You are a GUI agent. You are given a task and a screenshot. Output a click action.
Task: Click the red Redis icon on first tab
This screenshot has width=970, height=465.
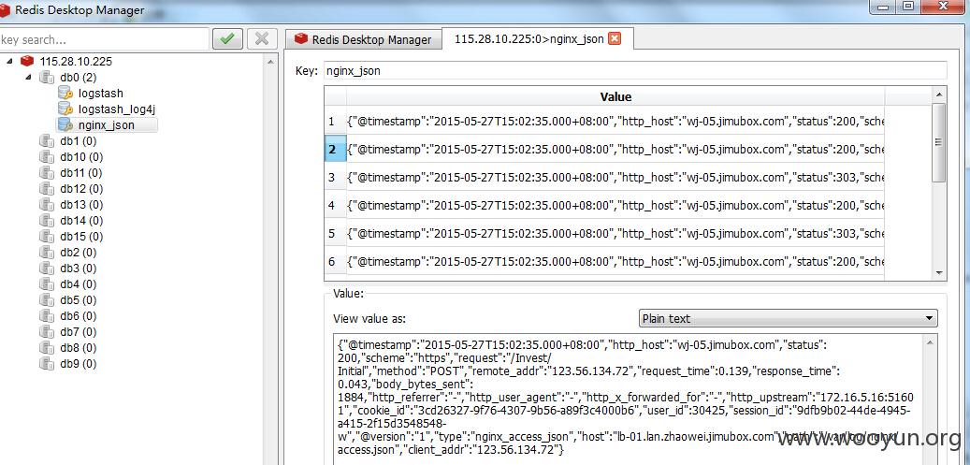[300, 39]
